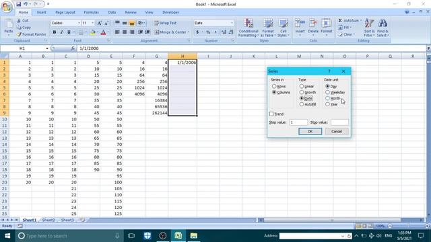
Task: Select Month date unit
Action: (x=327, y=98)
